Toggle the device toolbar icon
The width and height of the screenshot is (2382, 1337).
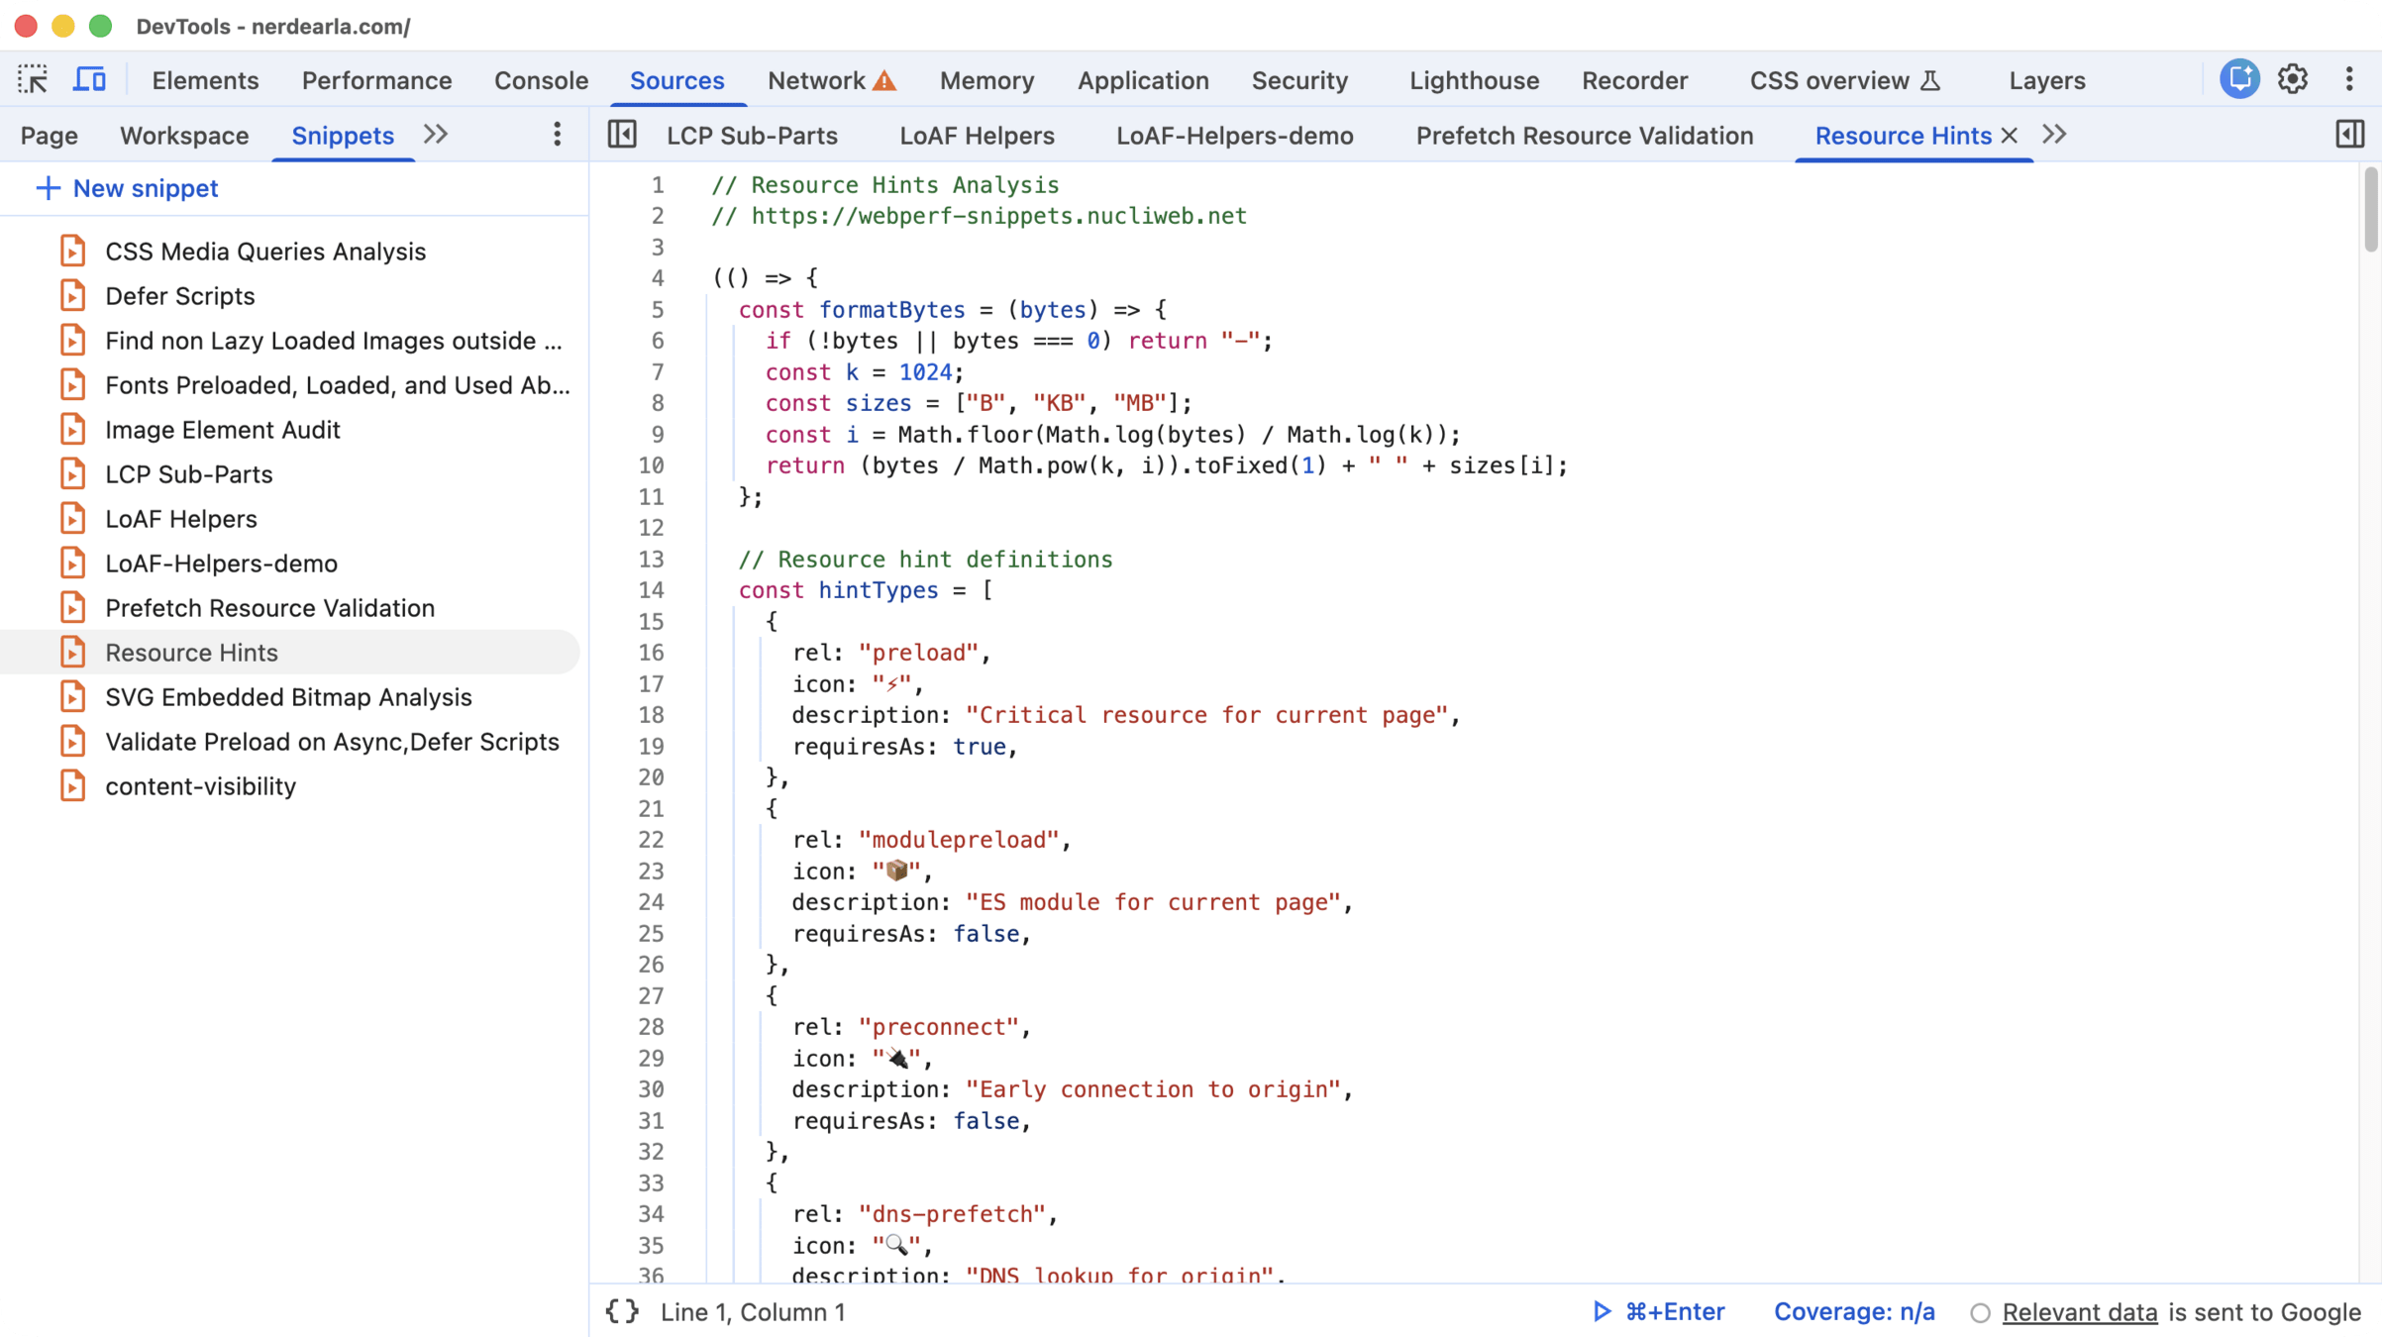pos(89,79)
